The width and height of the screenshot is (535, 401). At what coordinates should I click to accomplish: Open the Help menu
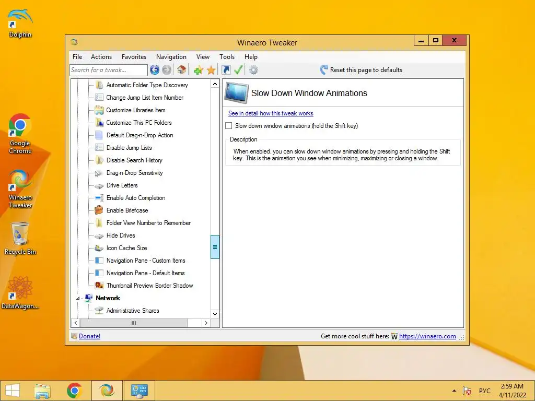coord(251,57)
